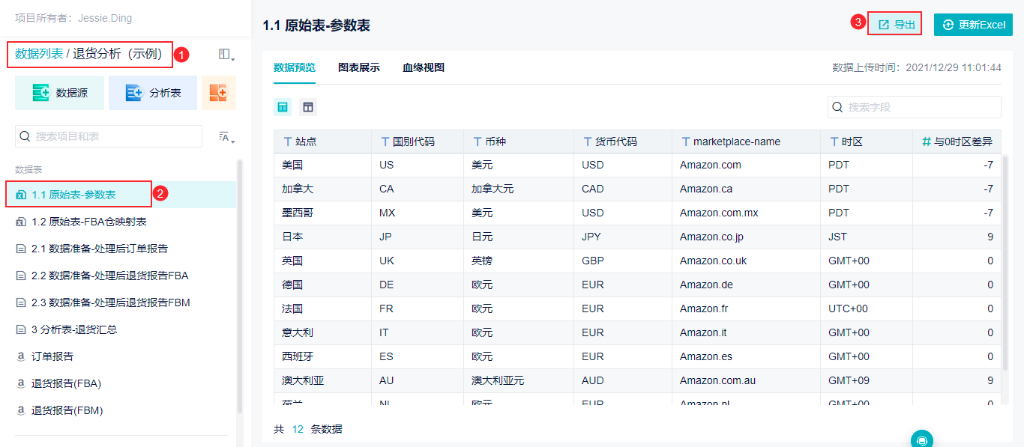The image size is (1024, 447).
Task: Click the text-type icon on 站点 column
Action: (x=287, y=142)
